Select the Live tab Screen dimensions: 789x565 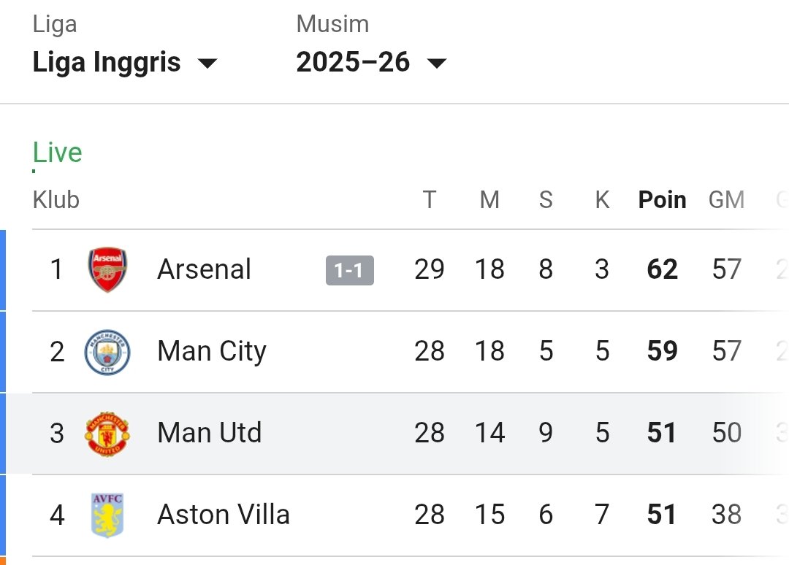point(57,153)
